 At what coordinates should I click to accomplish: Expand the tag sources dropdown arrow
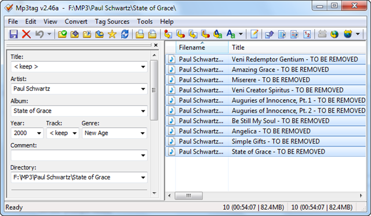tap(358, 34)
